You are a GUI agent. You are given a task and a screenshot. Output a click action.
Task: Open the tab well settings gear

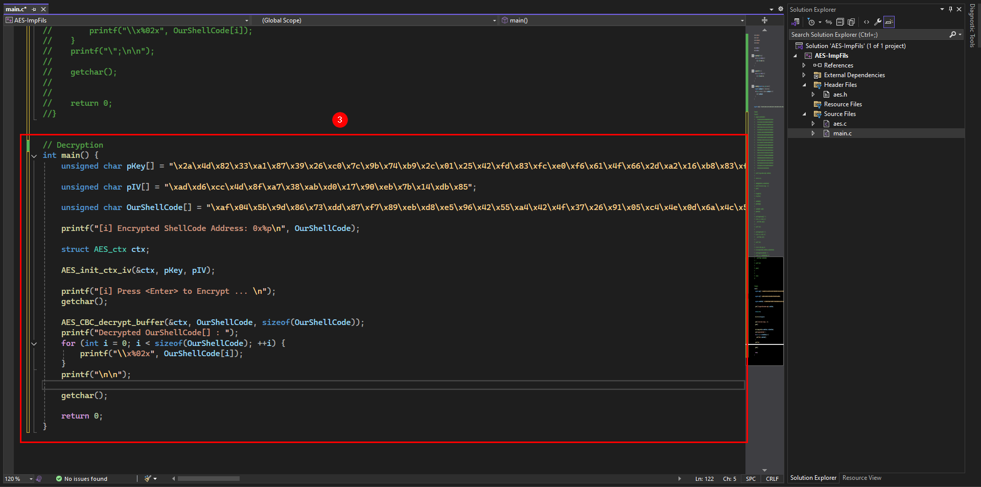click(781, 9)
